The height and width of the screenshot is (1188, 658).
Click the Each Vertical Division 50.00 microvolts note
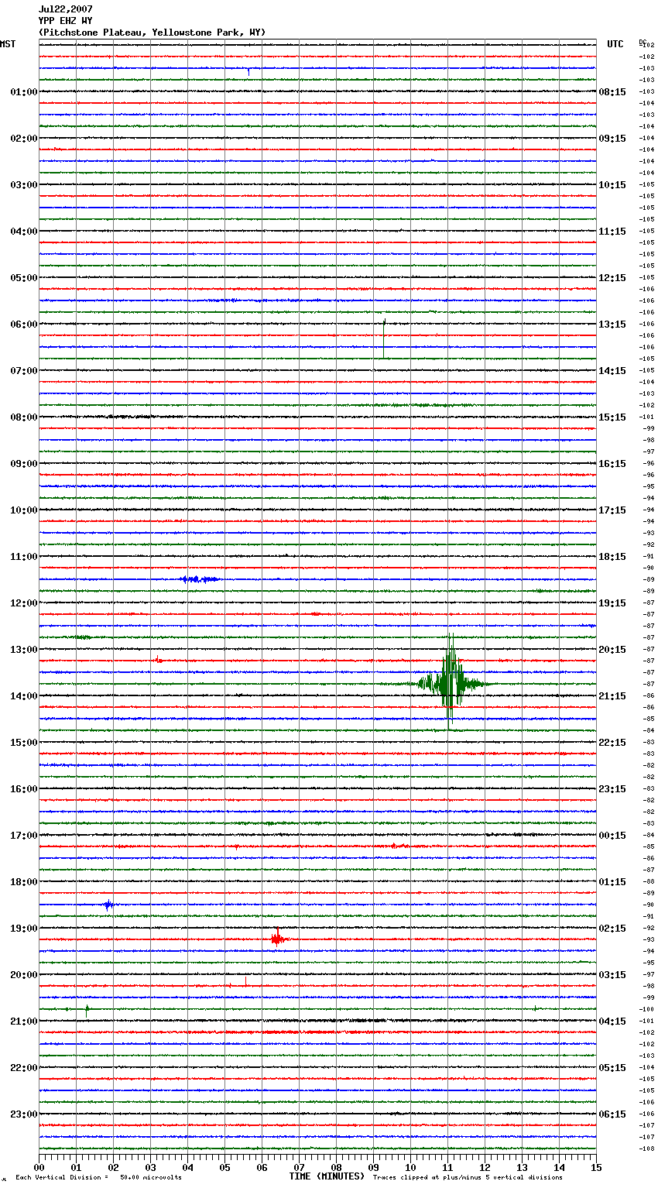click(98, 1177)
